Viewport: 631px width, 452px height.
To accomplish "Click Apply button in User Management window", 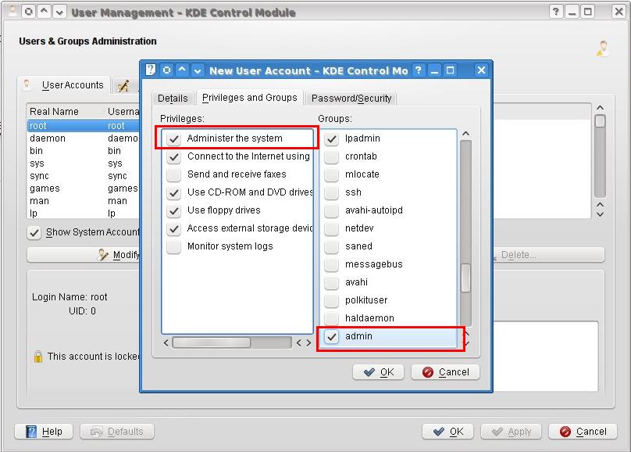I will pos(511,432).
